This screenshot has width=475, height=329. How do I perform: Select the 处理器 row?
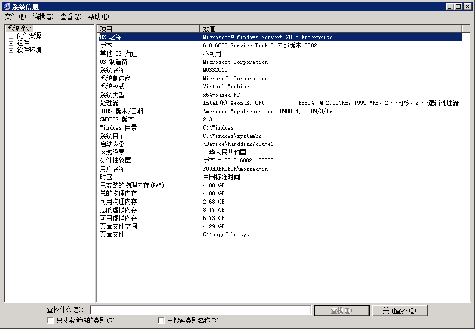(280, 103)
